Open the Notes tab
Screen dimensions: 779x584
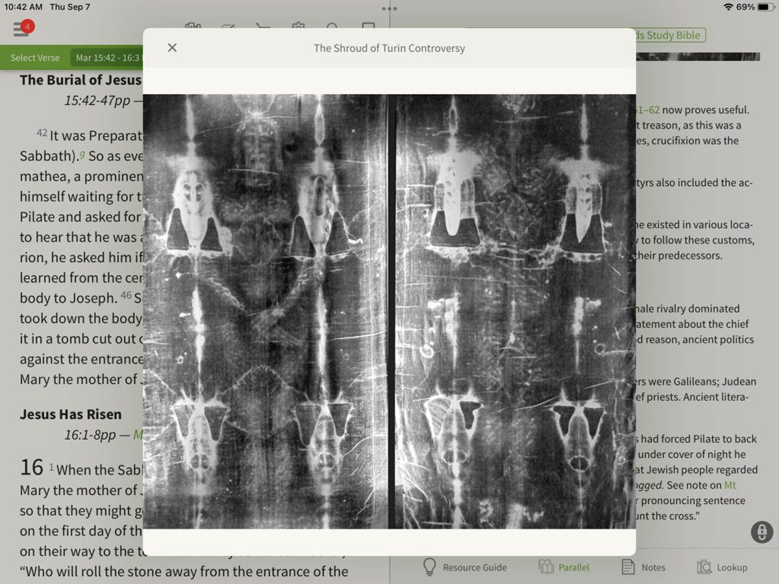point(643,567)
